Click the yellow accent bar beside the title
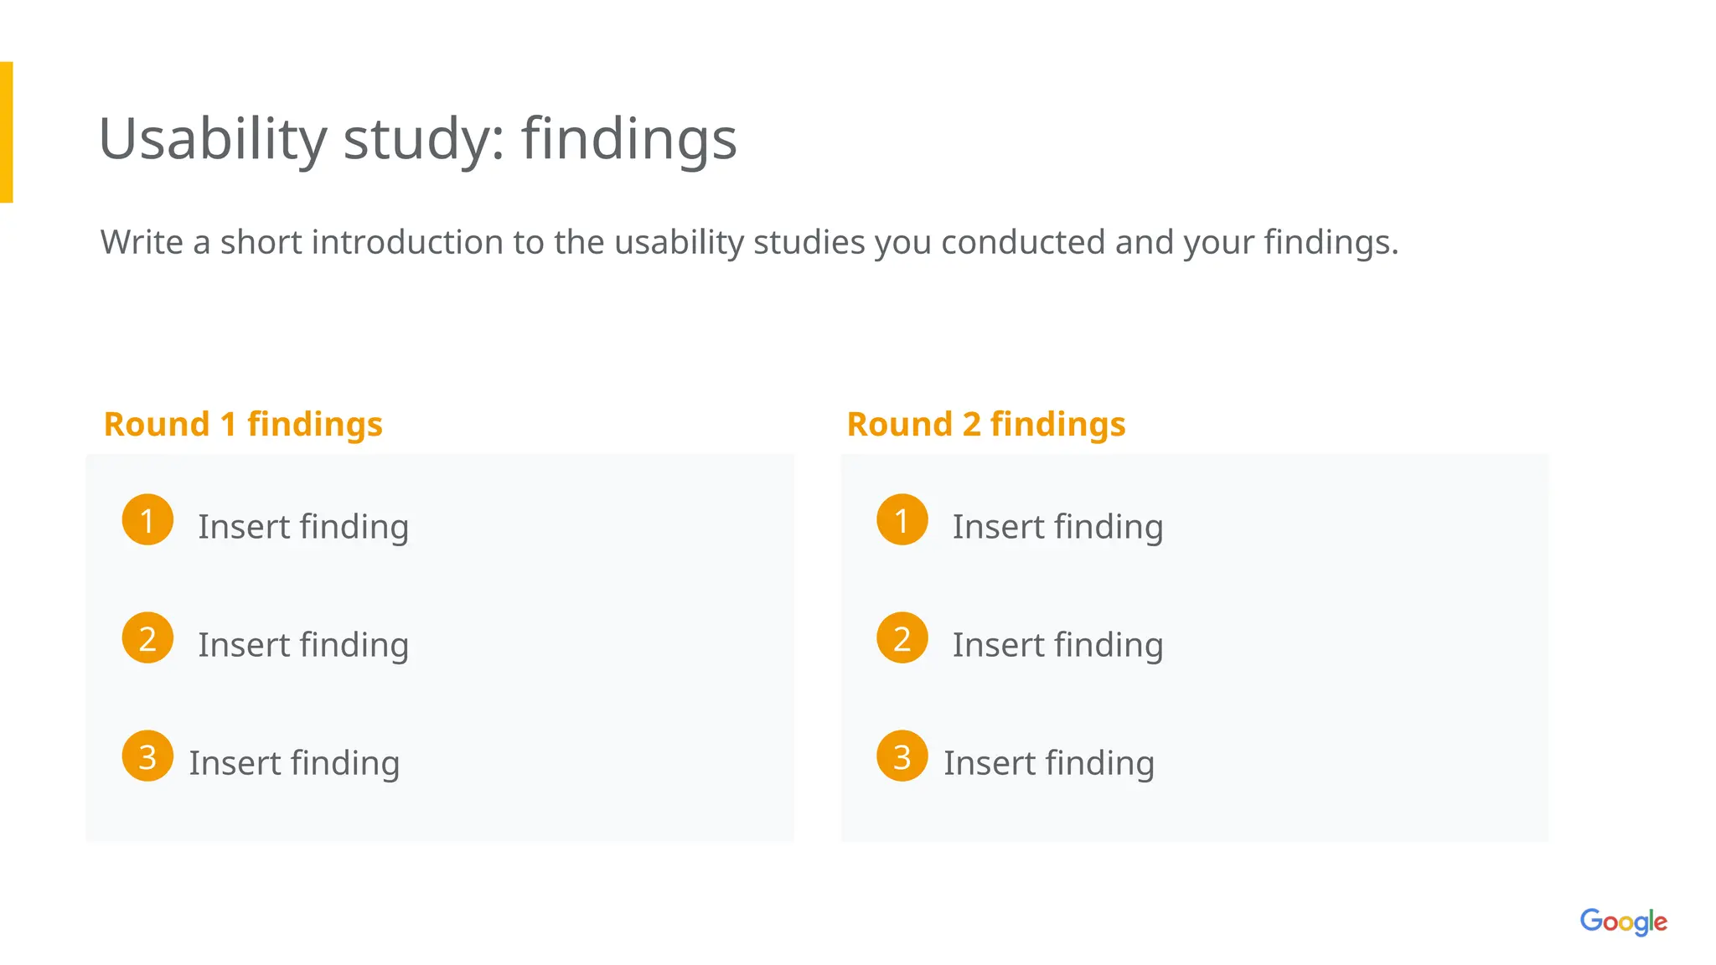 coord(6,132)
